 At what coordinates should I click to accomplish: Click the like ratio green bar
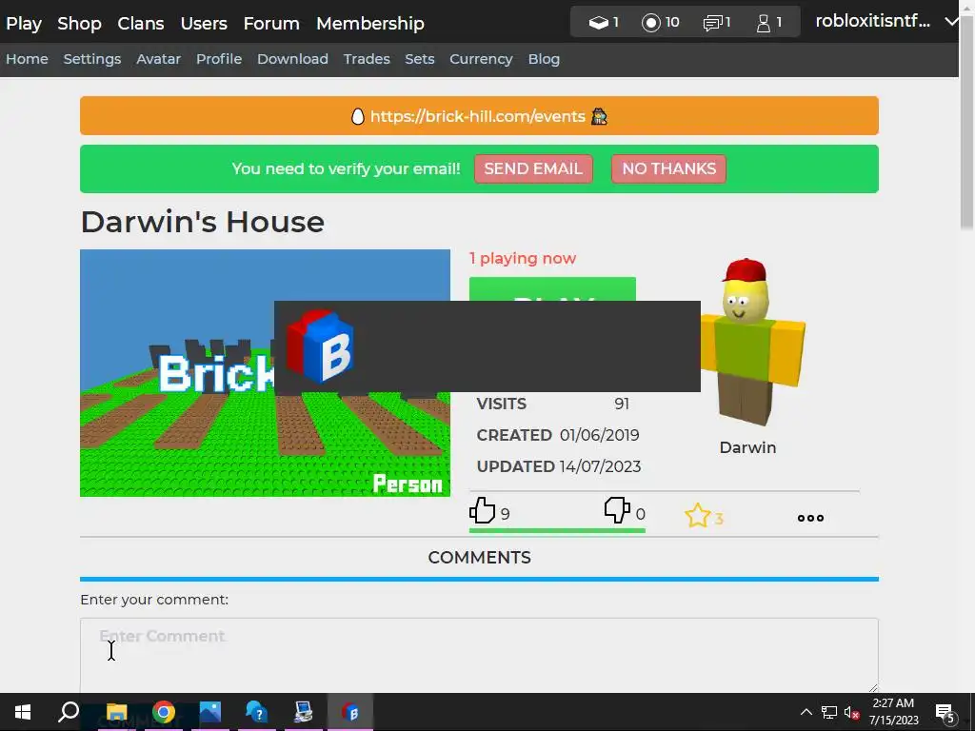(557, 530)
